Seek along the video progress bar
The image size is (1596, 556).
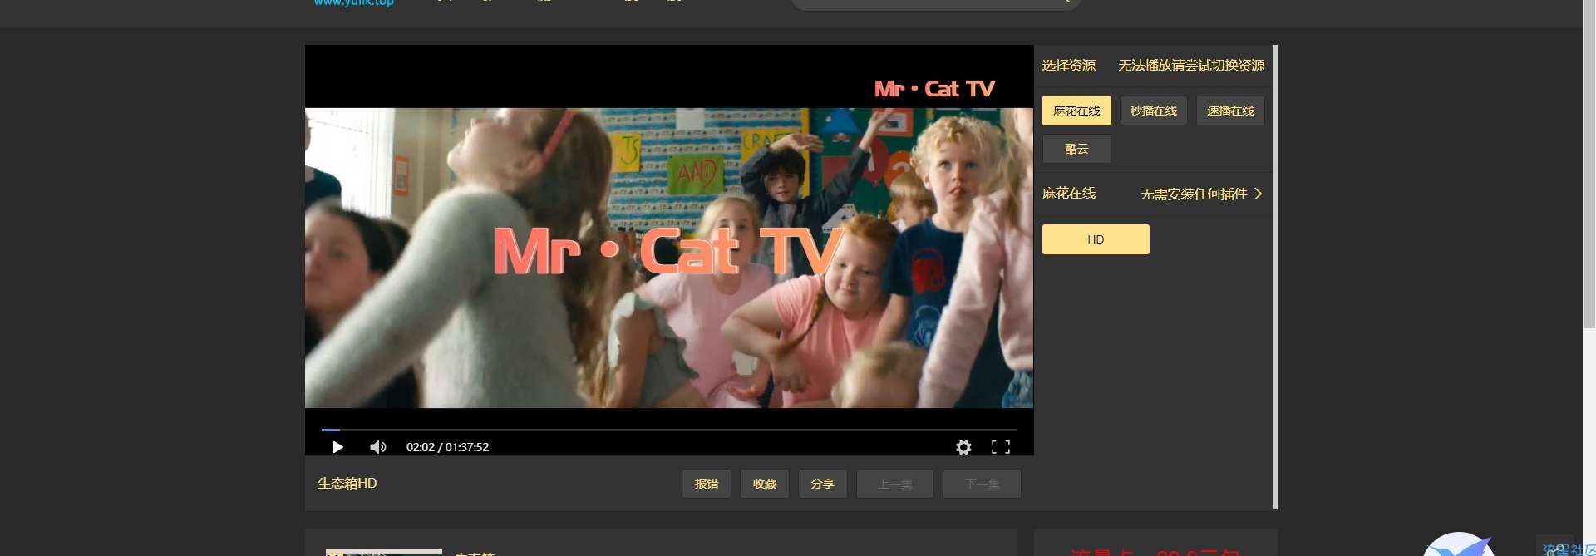click(669, 430)
